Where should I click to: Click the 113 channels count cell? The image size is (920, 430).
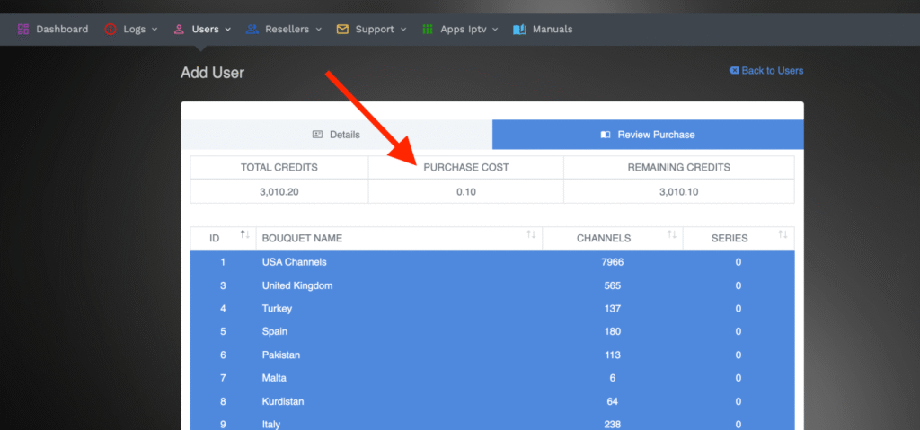pos(613,355)
